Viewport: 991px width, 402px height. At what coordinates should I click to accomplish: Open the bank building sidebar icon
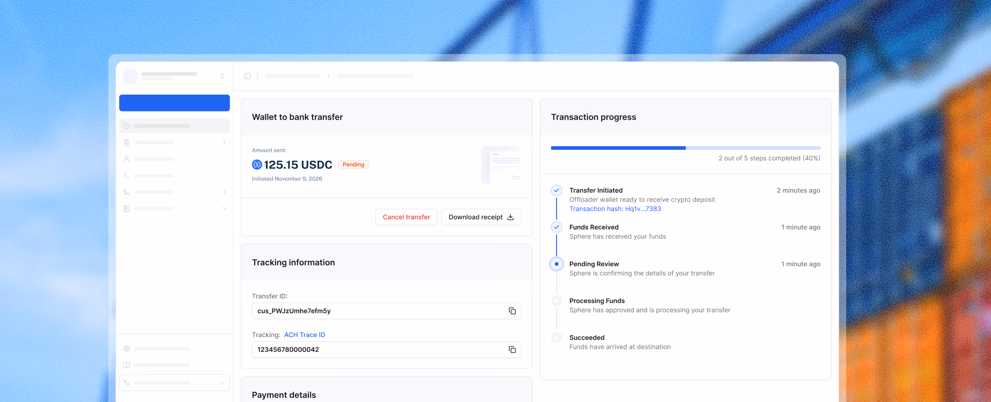point(127,143)
